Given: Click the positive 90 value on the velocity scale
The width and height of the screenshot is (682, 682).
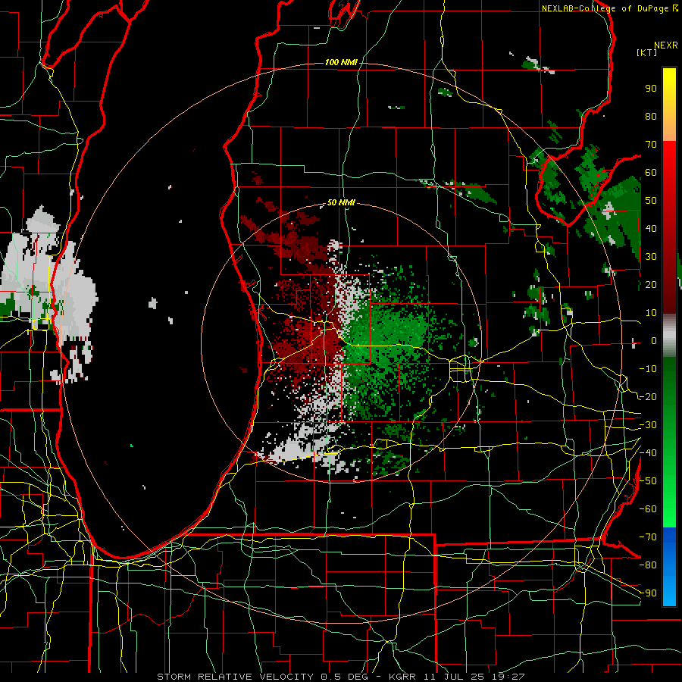Looking at the screenshot, I should click(x=651, y=89).
